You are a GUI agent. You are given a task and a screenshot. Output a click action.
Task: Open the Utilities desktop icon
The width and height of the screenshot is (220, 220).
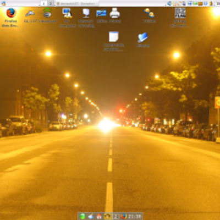[x=149, y=13]
